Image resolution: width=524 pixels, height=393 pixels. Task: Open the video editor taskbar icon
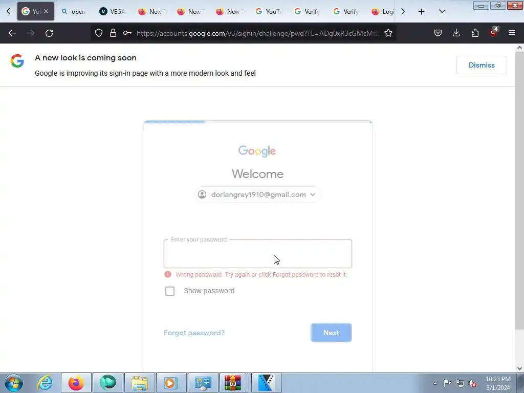[x=266, y=383]
